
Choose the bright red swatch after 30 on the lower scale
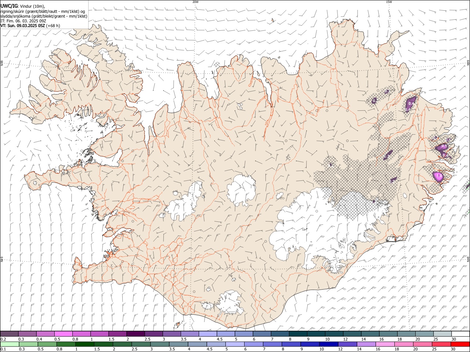pyautogui.click(x=460, y=344)
